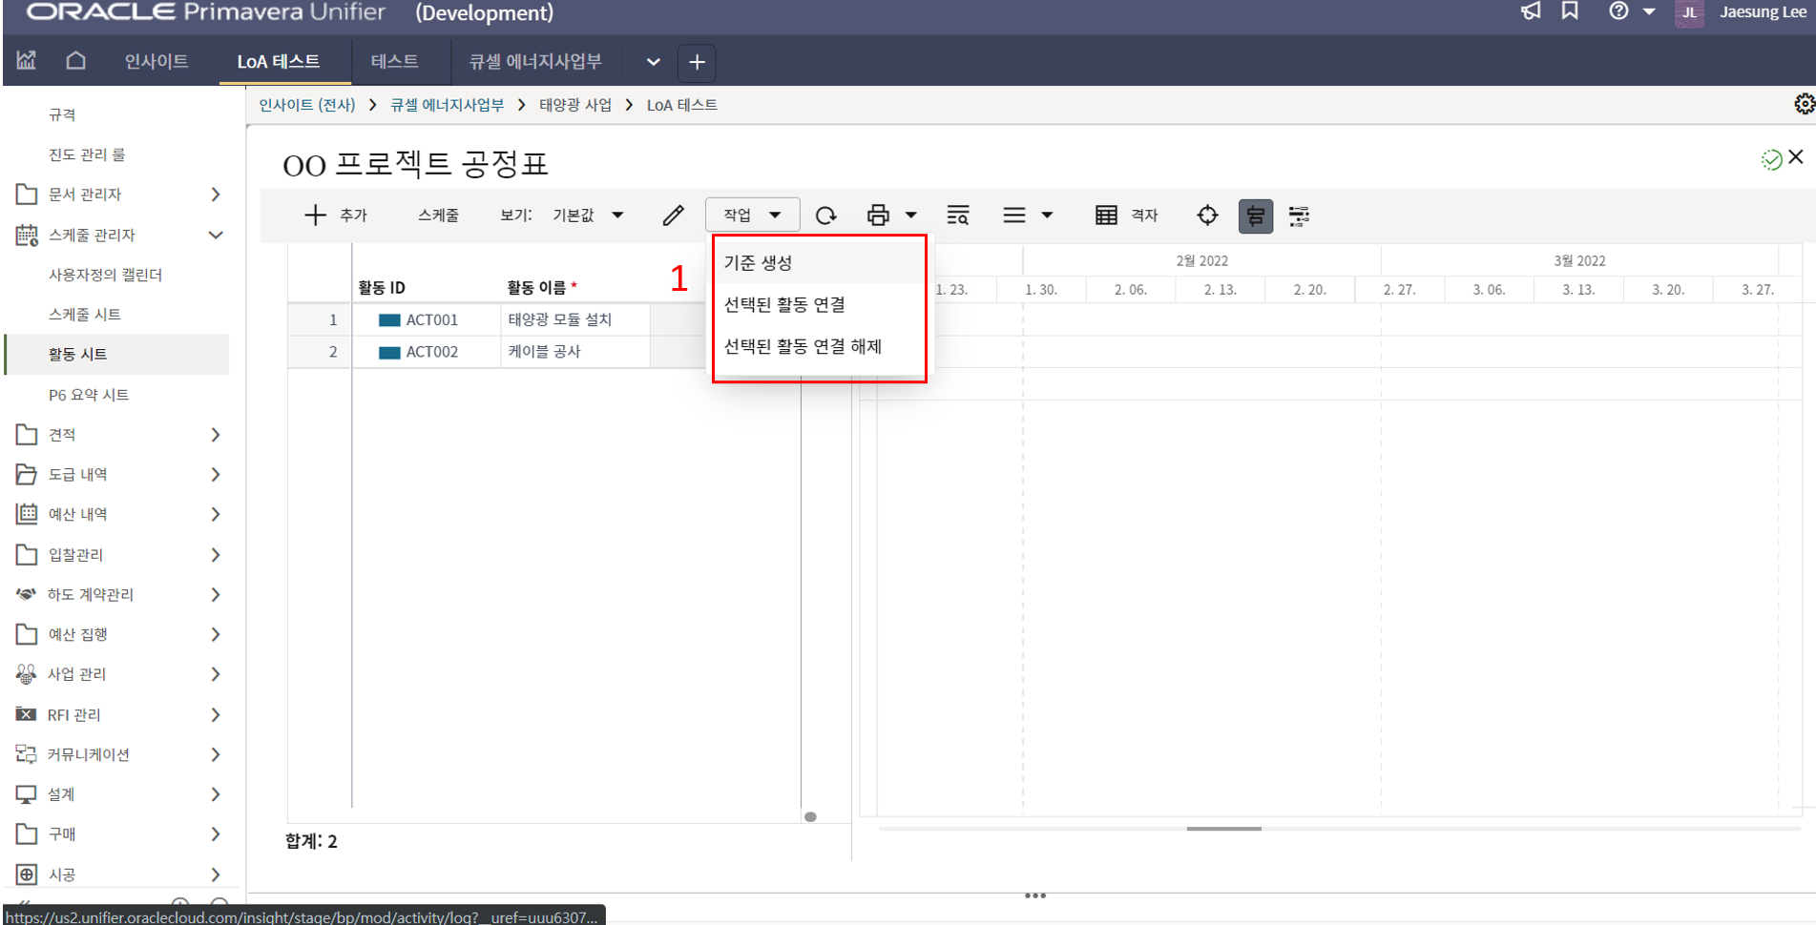This screenshot has width=1816, height=925.
Task: Open the row height lines dropdown
Action: tap(1027, 216)
